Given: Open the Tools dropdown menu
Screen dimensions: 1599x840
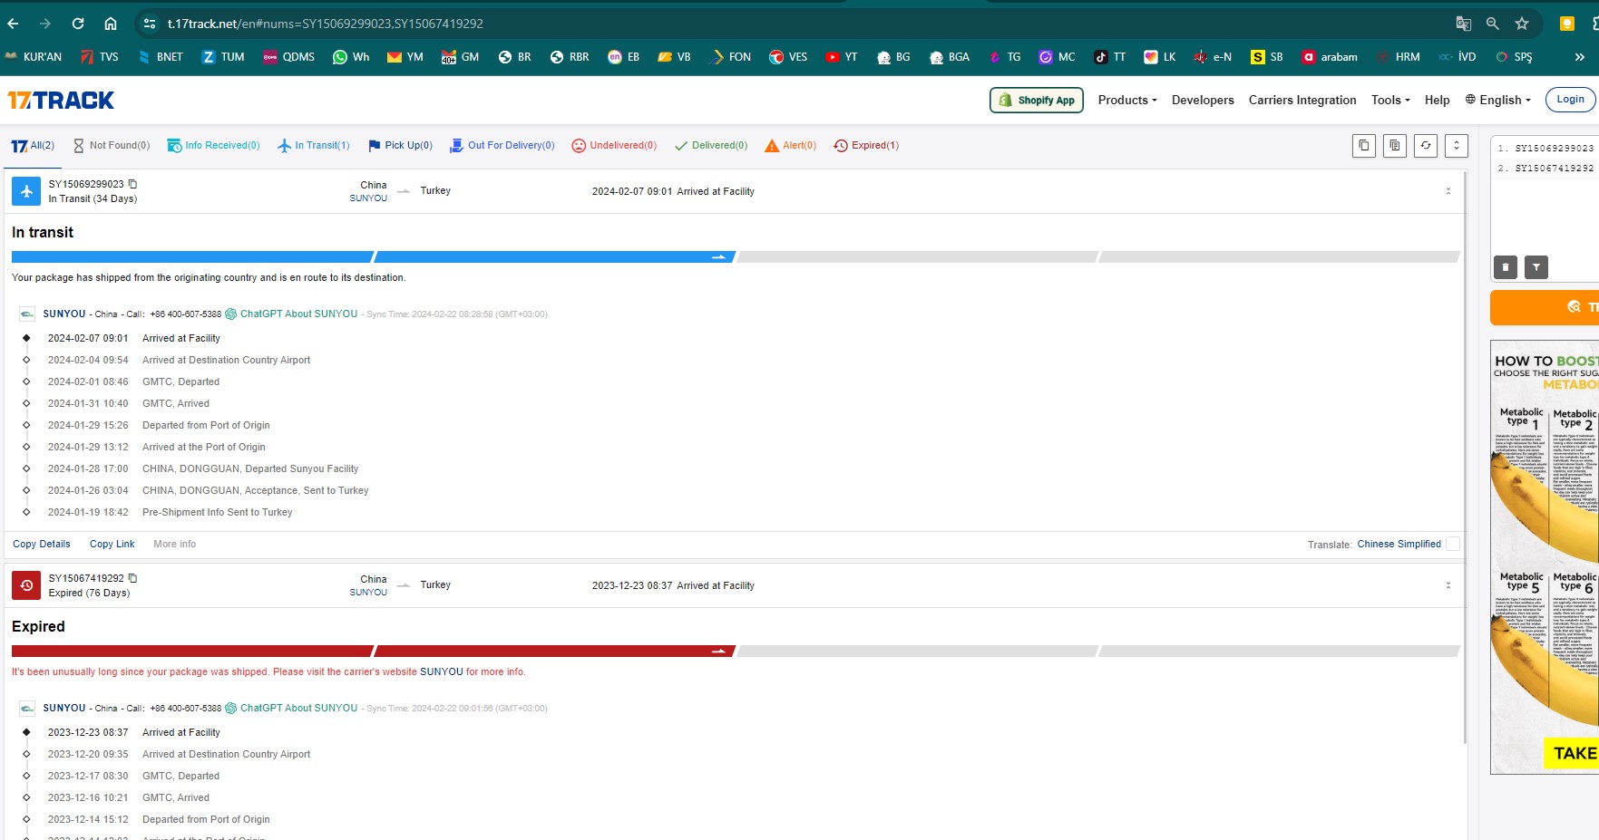Looking at the screenshot, I should point(1389,101).
